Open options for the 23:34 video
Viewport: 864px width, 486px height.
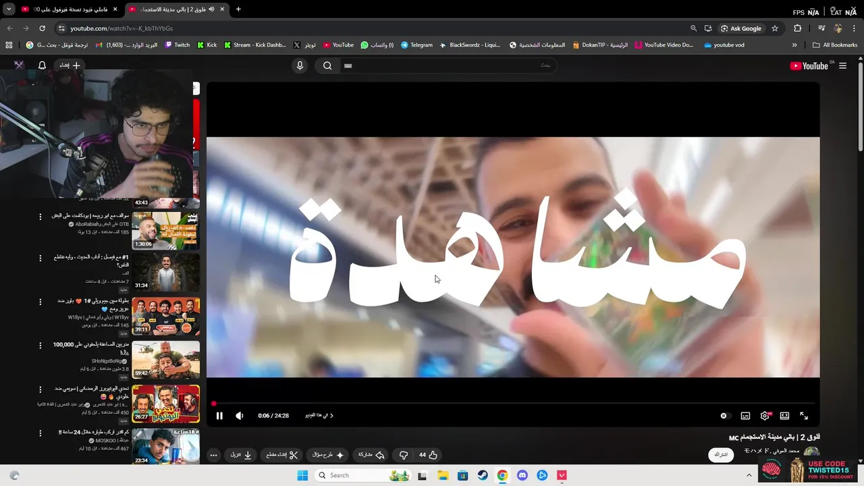tap(40, 433)
